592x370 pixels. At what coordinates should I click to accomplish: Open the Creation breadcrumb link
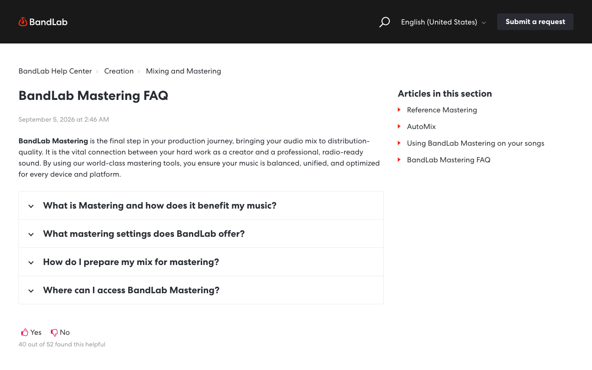pyautogui.click(x=119, y=71)
